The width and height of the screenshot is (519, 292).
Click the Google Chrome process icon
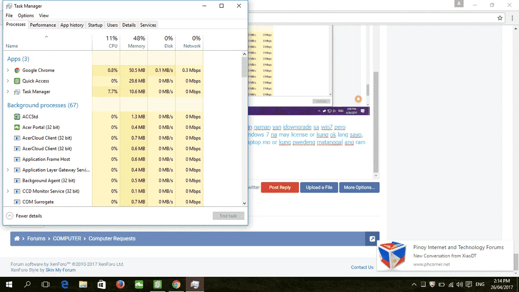click(x=17, y=70)
